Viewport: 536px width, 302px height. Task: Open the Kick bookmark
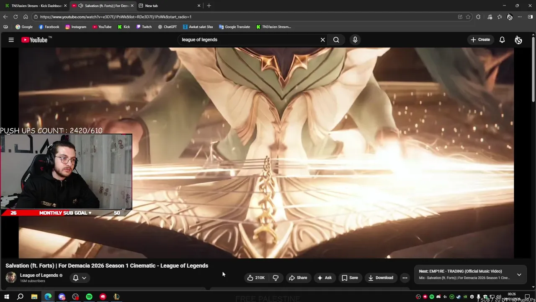click(x=124, y=27)
